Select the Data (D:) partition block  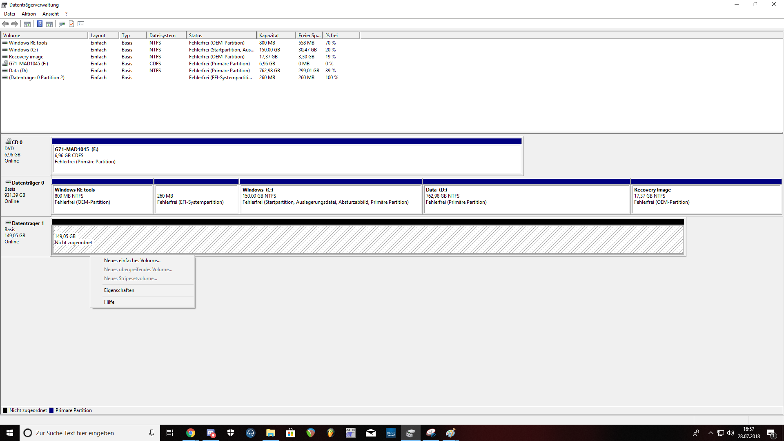[527, 199]
